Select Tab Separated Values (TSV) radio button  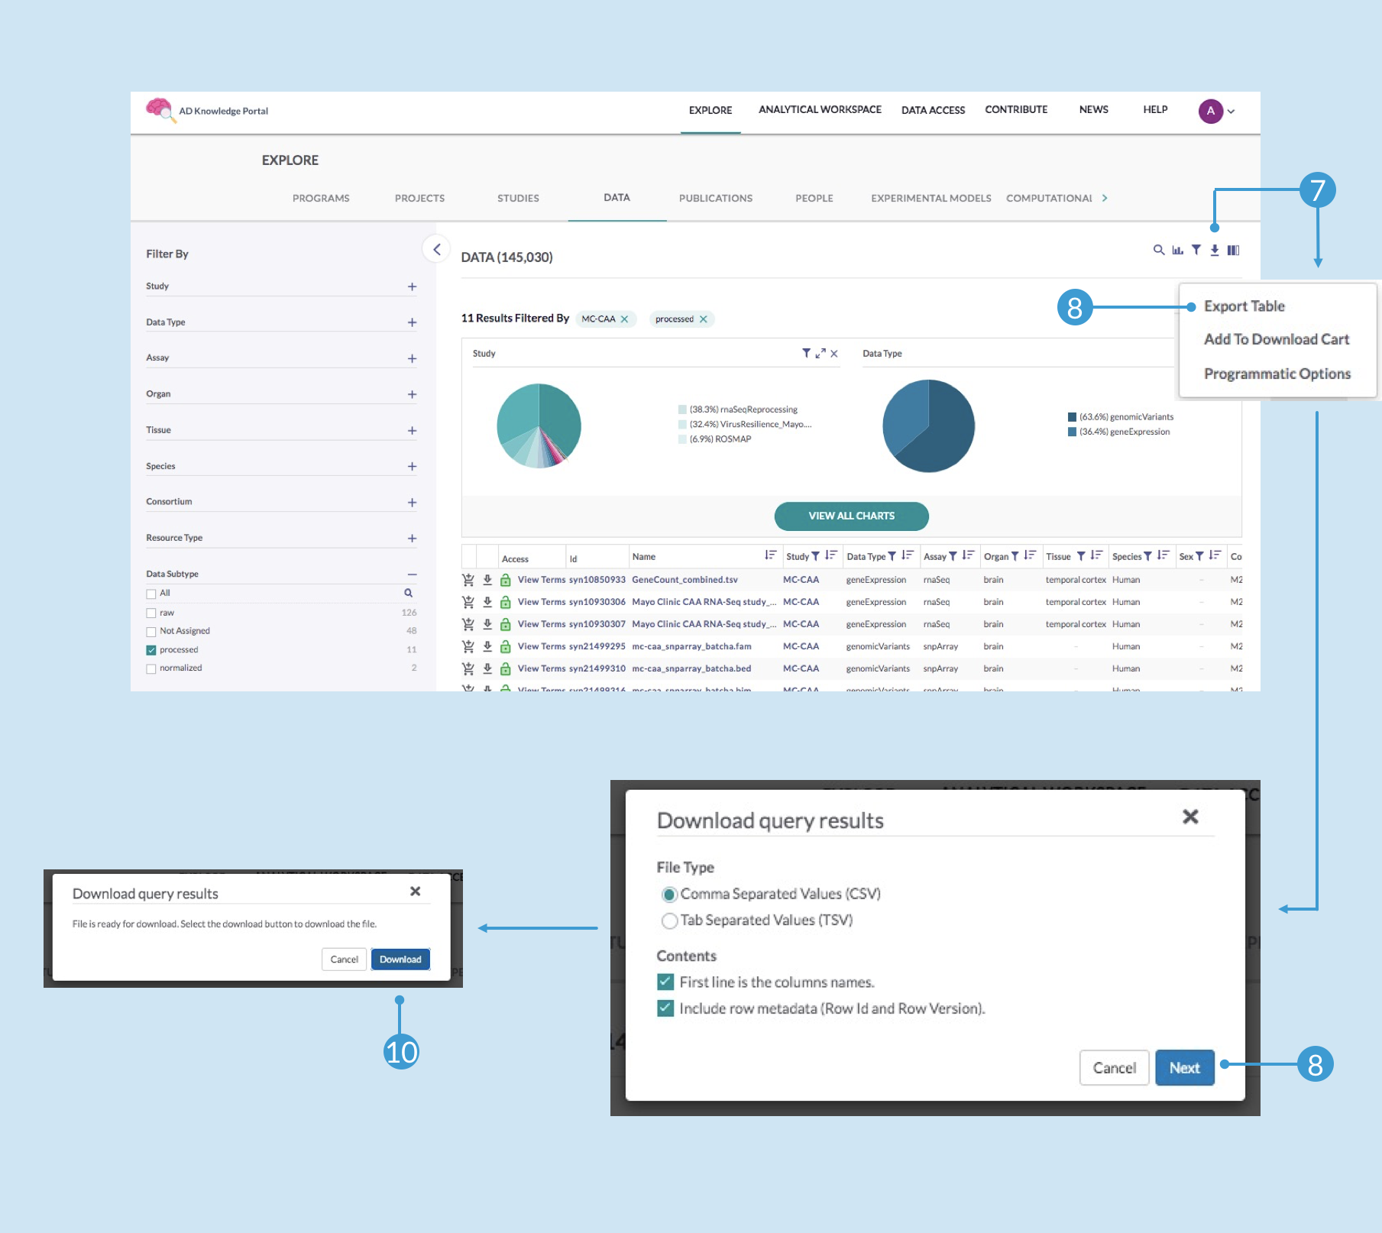[x=669, y=921]
